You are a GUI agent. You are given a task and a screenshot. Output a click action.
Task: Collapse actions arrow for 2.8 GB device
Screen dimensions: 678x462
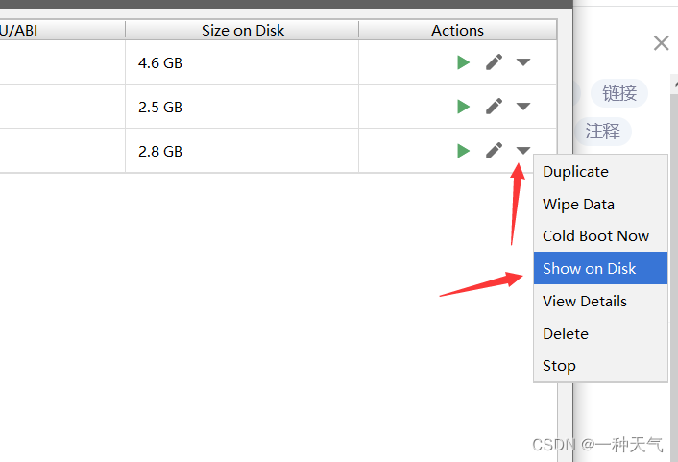523,151
